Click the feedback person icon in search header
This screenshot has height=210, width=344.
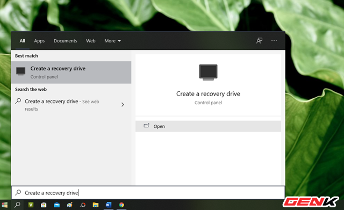click(259, 41)
